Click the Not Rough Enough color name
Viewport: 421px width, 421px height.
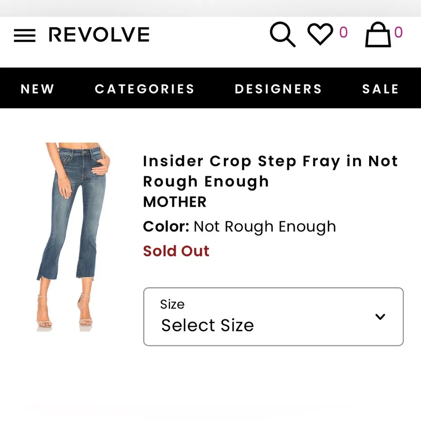click(264, 226)
